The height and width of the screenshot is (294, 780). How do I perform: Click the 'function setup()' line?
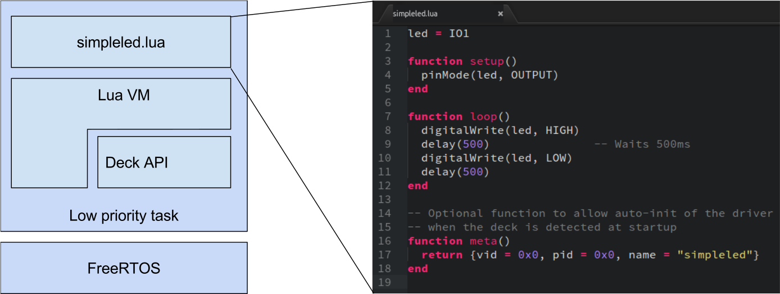(x=462, y=61)
